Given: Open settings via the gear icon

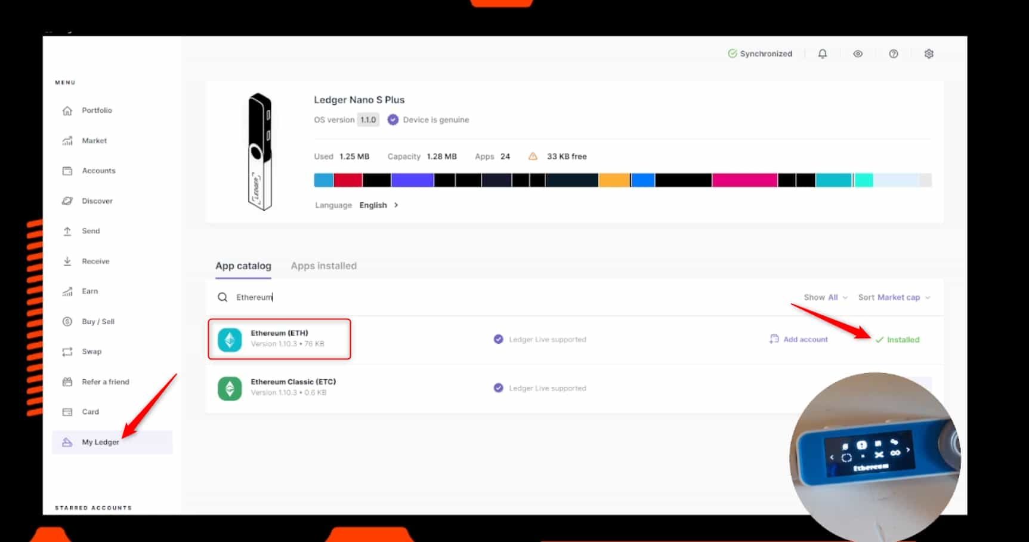Looking at the screenshot, I should 929,54.
